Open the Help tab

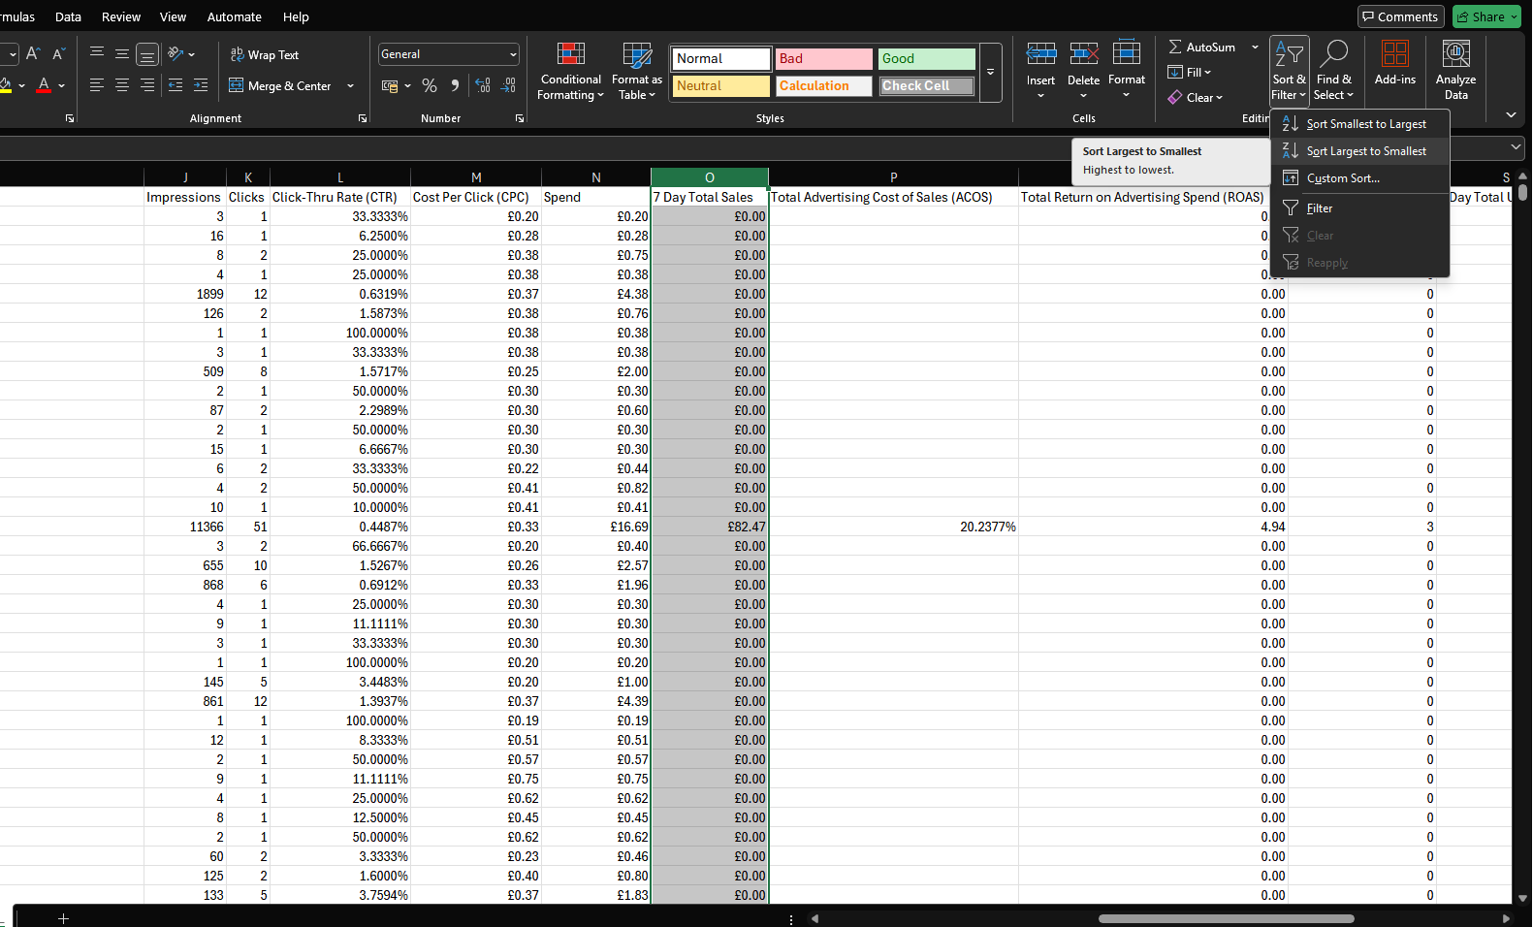tap(296, 16)
